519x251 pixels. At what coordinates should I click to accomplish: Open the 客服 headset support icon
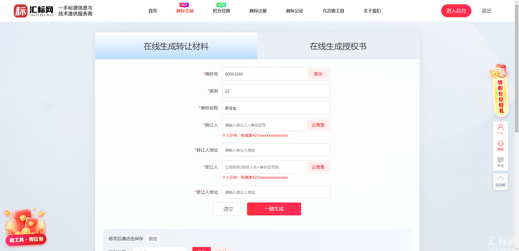(500, 146)
